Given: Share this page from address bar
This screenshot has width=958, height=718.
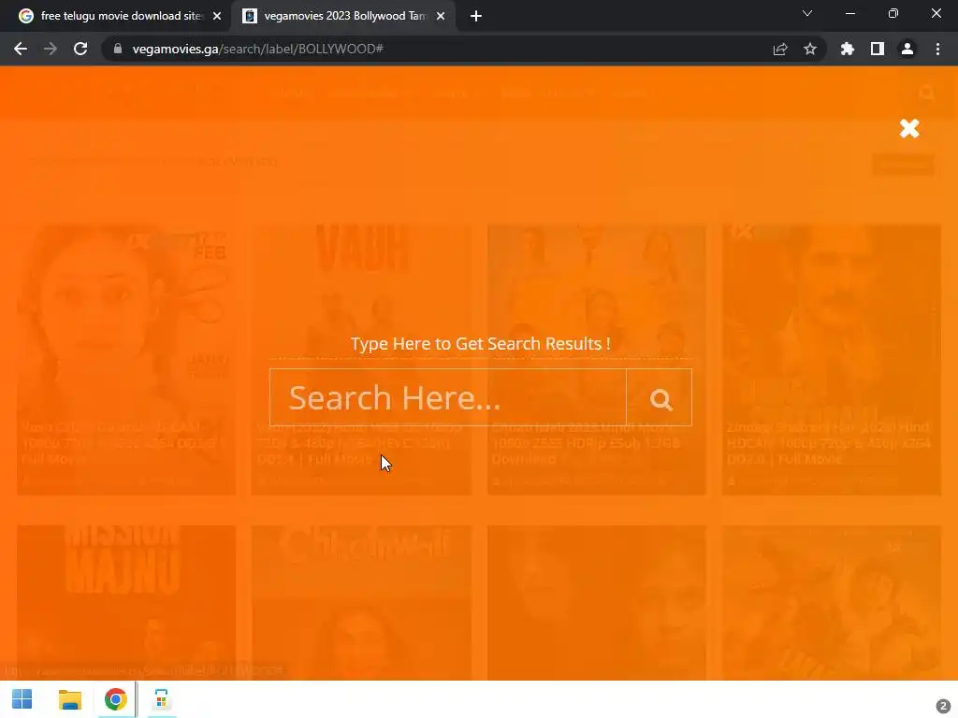Looking at the screenshot, I should [780, 49].
